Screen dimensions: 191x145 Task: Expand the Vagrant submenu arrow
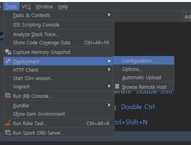pyautogui.click(x=109, y=86)
